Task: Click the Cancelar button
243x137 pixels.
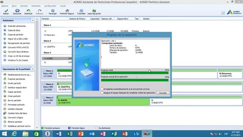Action: click(163, 93)
